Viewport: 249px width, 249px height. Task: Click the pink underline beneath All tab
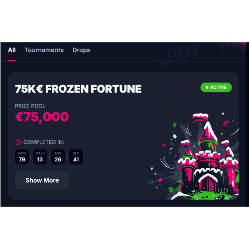pos(12,60)
